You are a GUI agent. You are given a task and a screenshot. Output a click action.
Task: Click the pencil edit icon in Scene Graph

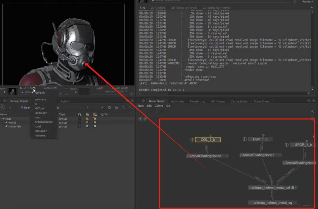(x=102, y=107)
